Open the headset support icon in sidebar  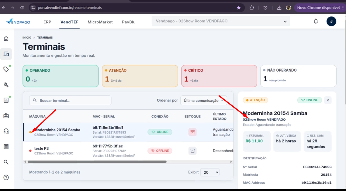click(6, 131)
